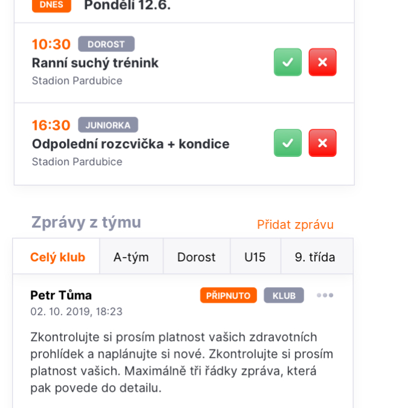Select the Dorost tab
The image size is (408, 408).
click(x=196, y=256)
